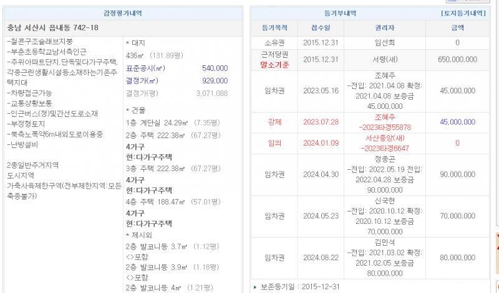
Task: Select the red 임의 registration entry
Action: point(274,143)
